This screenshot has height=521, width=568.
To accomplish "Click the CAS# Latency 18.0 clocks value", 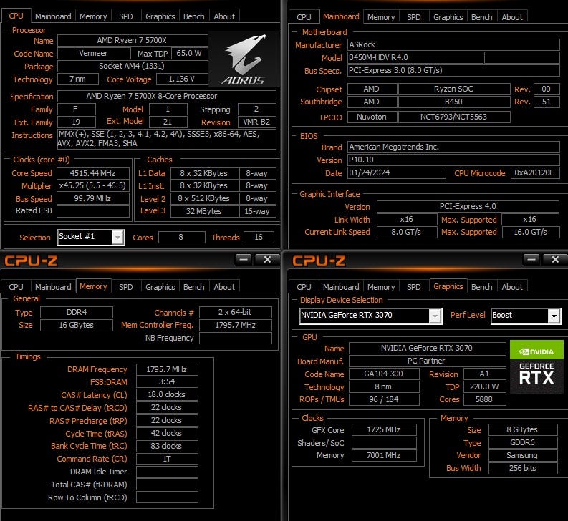I will pyautogui.click(x=167, y=394).
